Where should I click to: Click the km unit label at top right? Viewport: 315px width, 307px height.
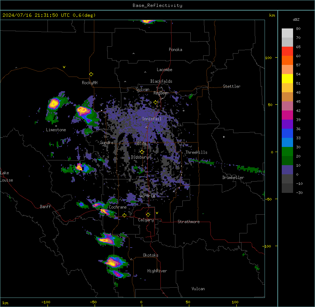272,15
